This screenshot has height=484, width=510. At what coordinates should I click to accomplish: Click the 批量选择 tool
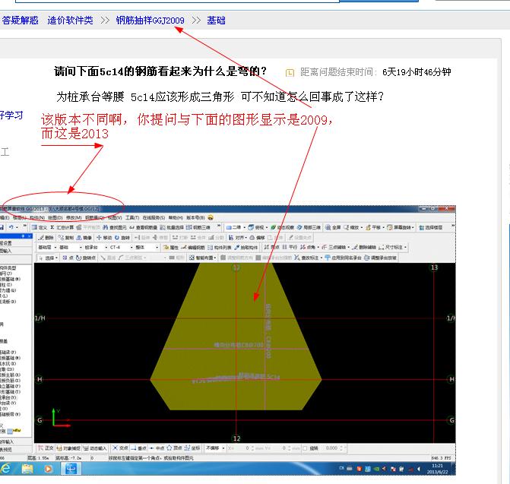pyautogui.click(x=172, y=227)
